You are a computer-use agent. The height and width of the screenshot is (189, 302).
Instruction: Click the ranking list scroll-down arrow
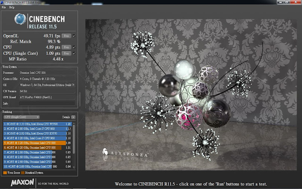coord(74,167)
